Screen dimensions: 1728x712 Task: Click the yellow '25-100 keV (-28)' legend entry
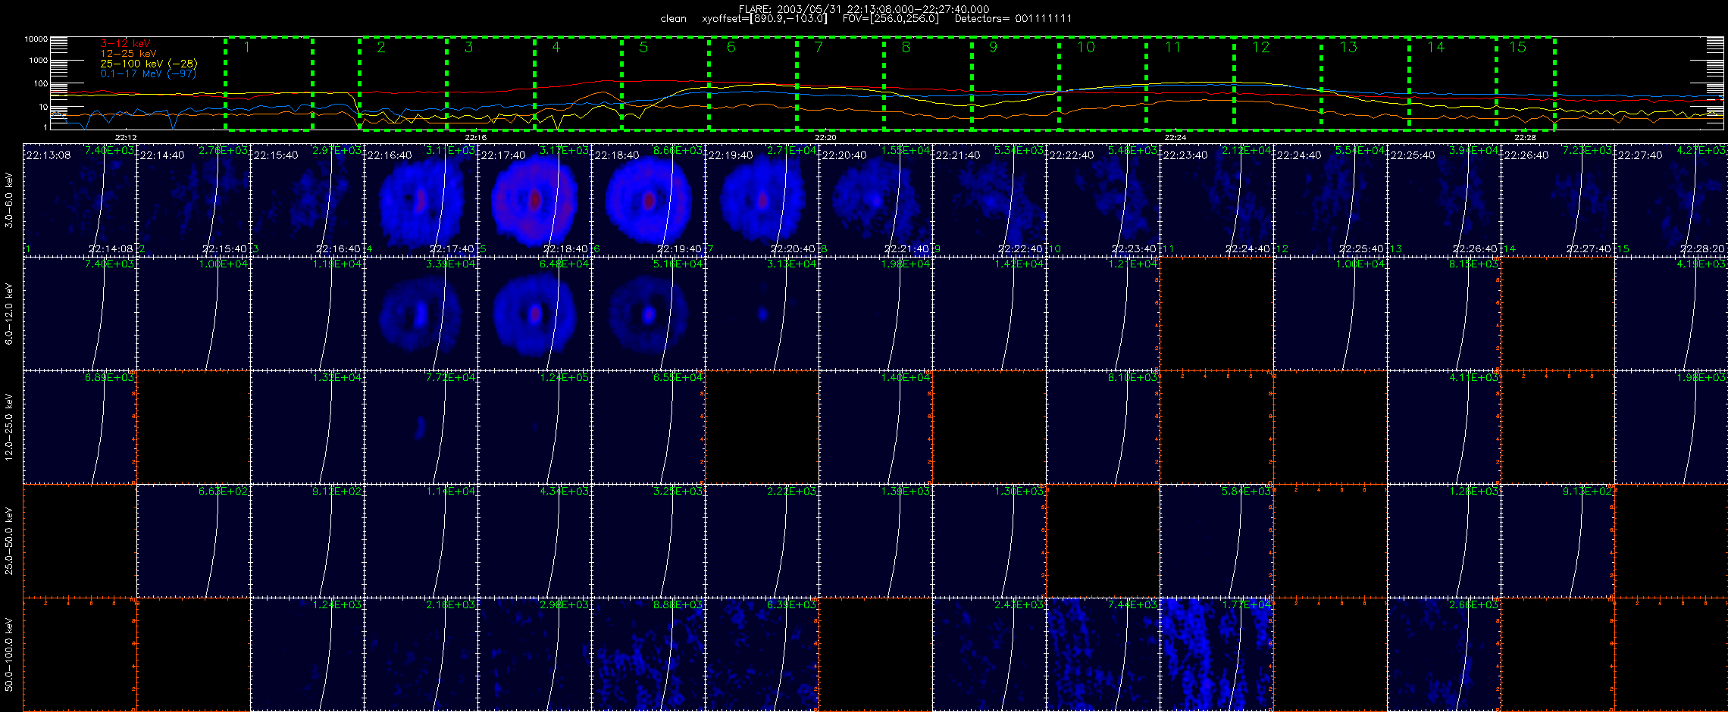(149, 64)
